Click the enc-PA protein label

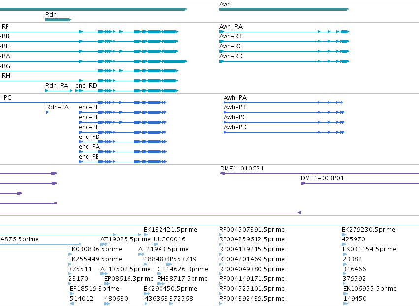coord(89,147)
